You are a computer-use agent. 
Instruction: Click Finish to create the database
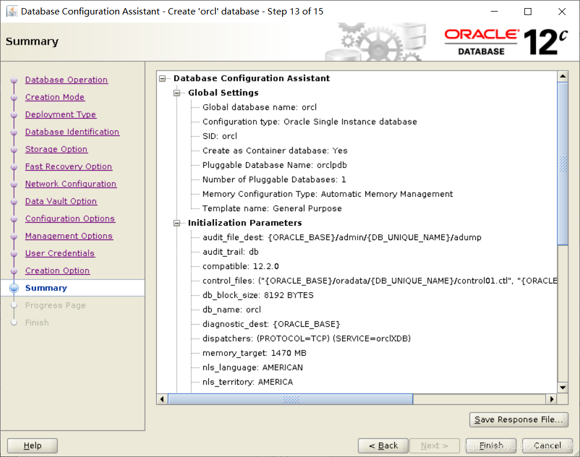pos(491,445)
